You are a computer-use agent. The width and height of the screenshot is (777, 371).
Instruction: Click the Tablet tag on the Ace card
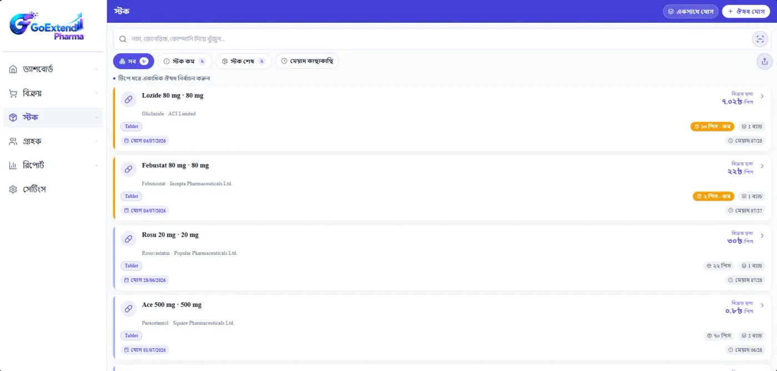(x=132, y=336)
